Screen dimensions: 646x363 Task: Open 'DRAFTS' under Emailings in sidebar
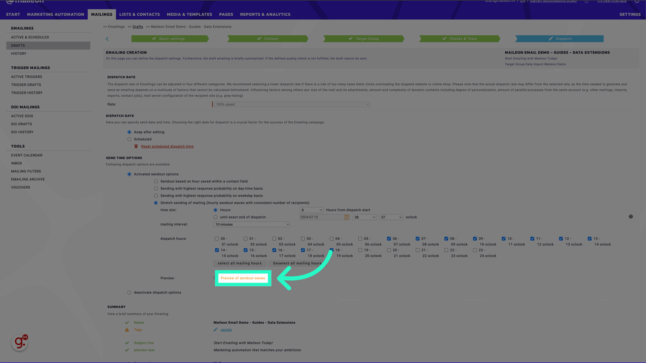[48, 46]
